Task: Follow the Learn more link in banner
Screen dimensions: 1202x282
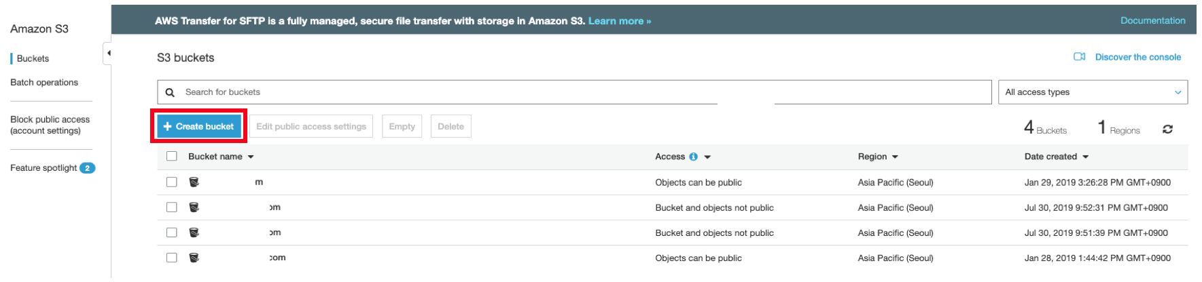Action: point(620,21)
